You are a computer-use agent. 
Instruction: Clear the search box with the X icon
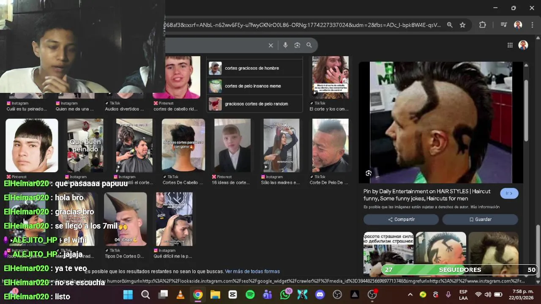point(271,45)
